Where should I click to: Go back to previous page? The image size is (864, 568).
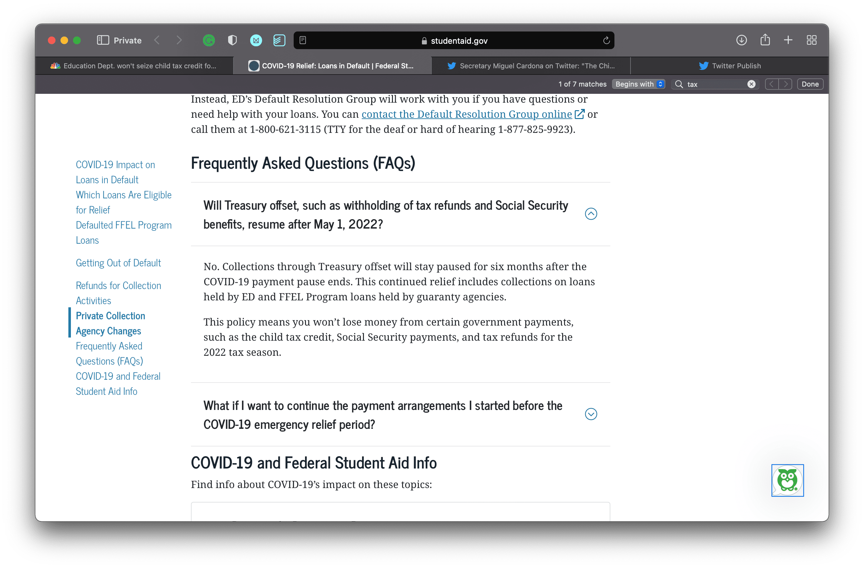[157, 40]
